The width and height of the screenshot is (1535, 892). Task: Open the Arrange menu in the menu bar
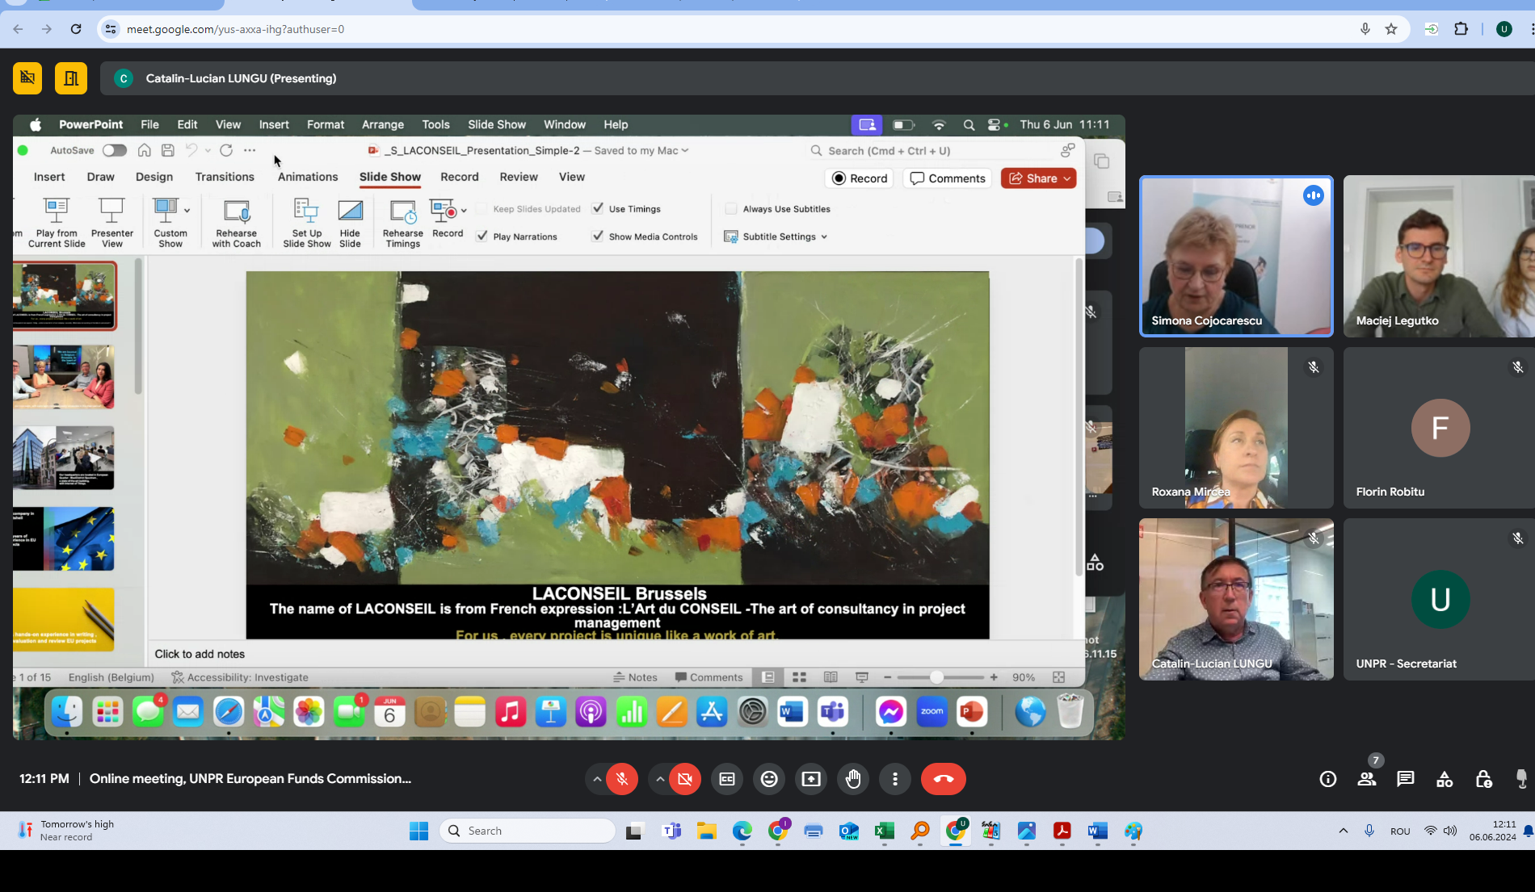[x=383, y=124]
